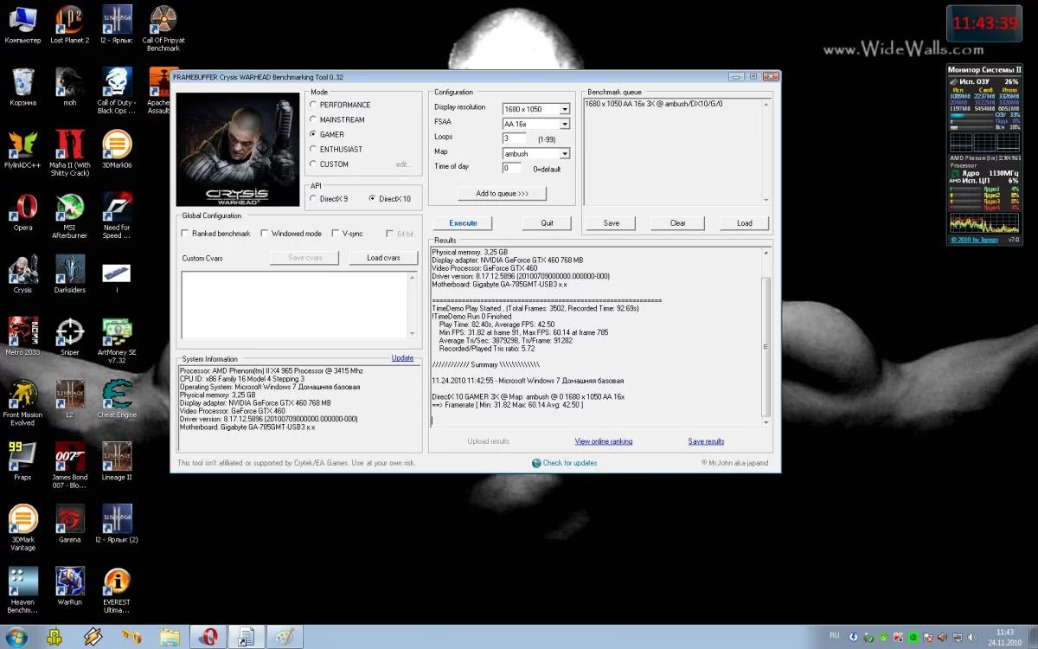
Task: Click into the Loops input field
Action: pos(514,138)
